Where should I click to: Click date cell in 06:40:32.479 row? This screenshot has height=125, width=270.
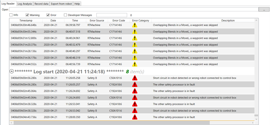coord(50,45)
